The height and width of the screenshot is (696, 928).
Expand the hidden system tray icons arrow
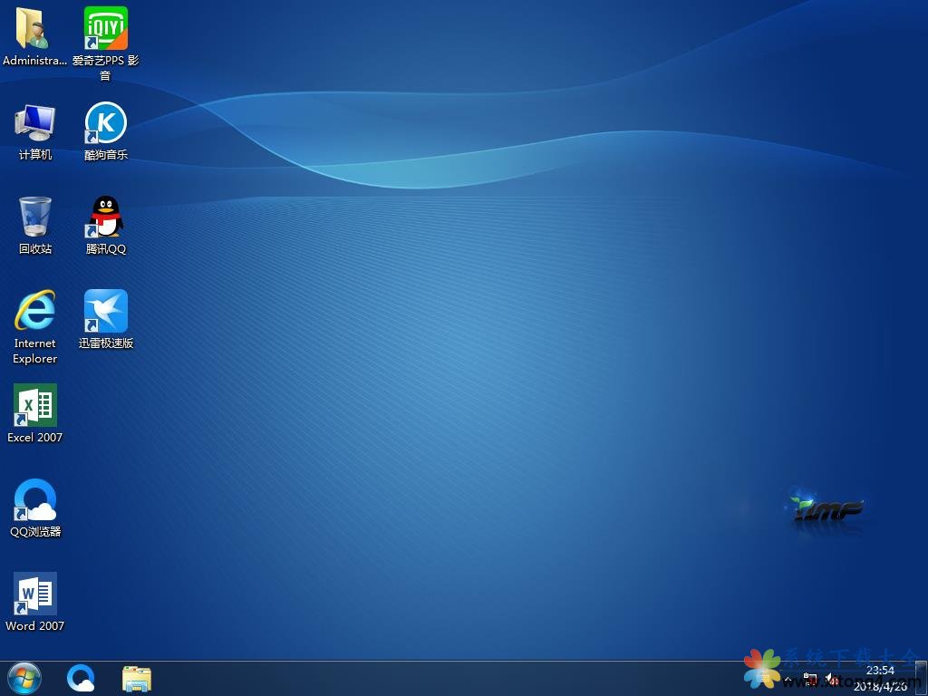[x=788, y=679]
